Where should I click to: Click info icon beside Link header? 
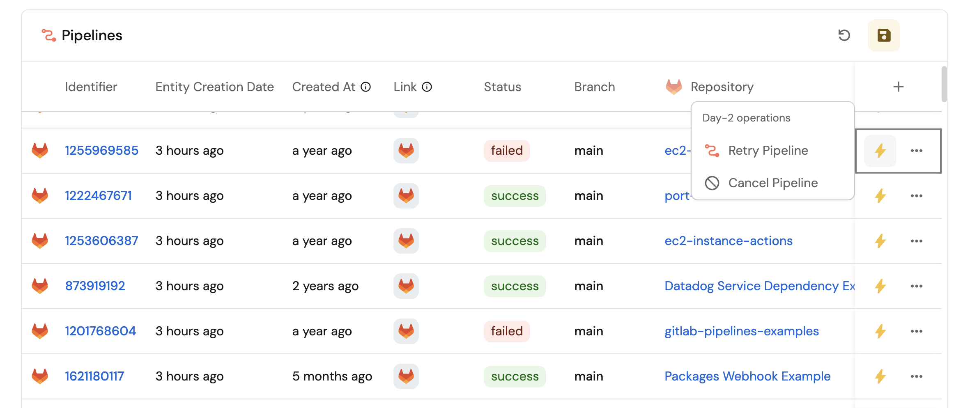[x=427, y=87]
